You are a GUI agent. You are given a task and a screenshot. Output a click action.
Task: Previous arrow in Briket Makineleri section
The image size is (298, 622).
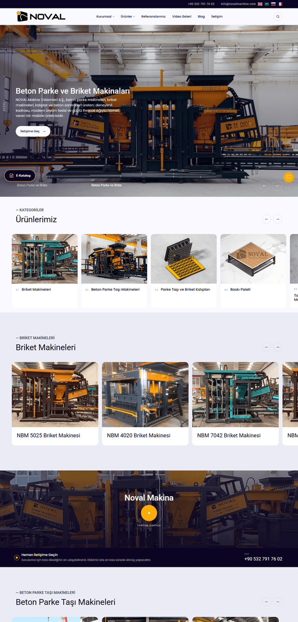pyautogui.click(x=266, y=347)
